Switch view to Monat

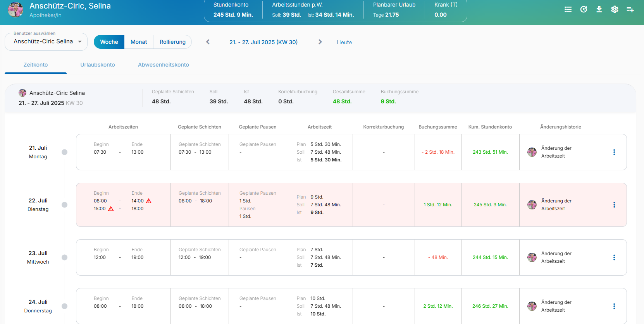coord(139,42)
